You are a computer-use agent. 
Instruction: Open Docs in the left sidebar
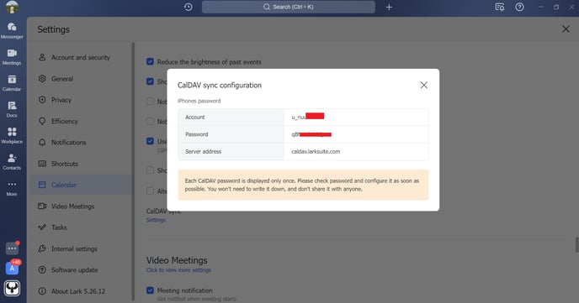[12, 109]
